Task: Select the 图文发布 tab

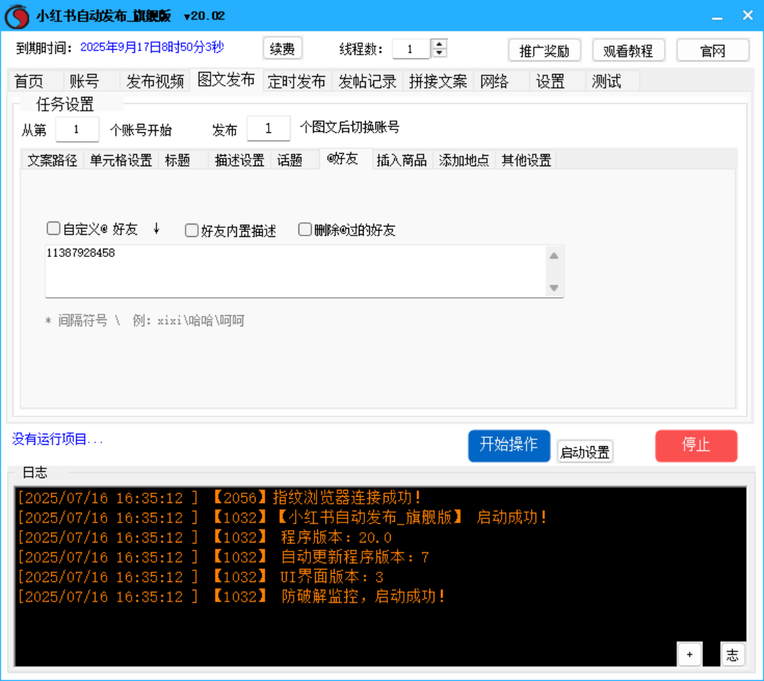Action: click(x=226, y=80)
